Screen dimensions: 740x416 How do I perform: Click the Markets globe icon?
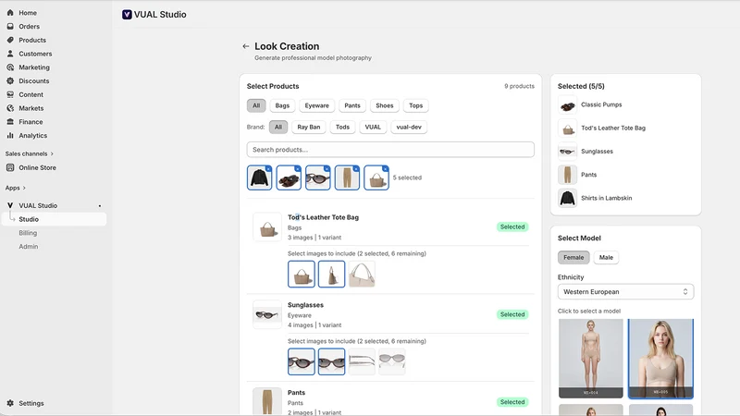coord(10,108)
